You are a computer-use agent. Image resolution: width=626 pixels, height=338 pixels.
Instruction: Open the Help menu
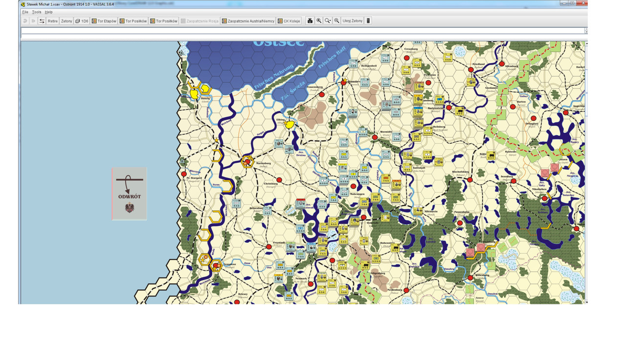click(x=49, y=12)
